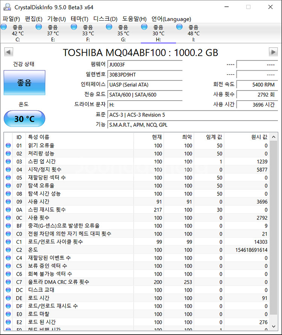This screenshot has width=282, height=335.
Task: Click the SMART list vertical scrollbar thumb
Action: click(273, 228)
